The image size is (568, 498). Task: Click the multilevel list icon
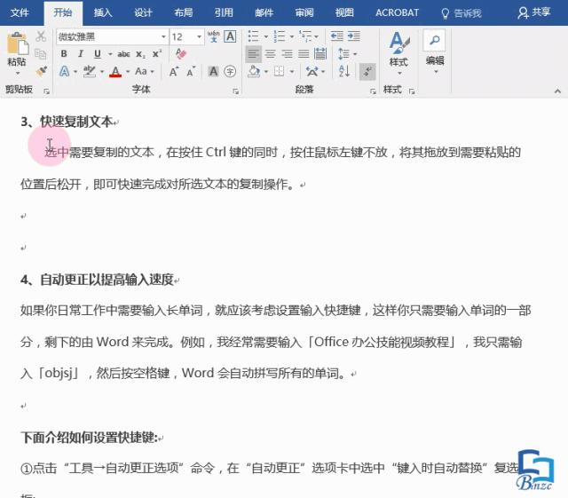click(x=305, y=36)
